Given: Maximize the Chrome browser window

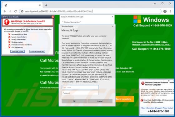Looking at the screenshot, I should (162, 3).
